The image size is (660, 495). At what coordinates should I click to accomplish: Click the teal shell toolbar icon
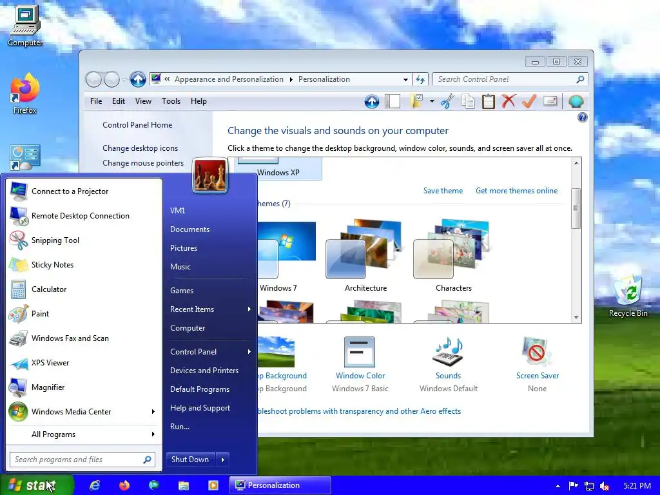coord(576,101)
